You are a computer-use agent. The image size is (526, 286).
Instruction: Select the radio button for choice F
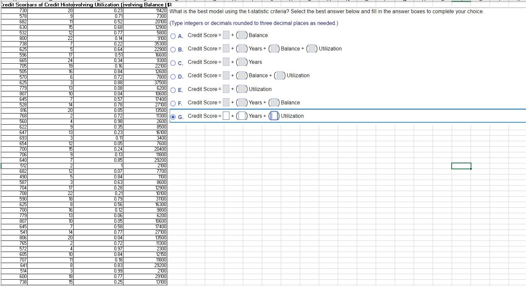(x=173, y=103)
